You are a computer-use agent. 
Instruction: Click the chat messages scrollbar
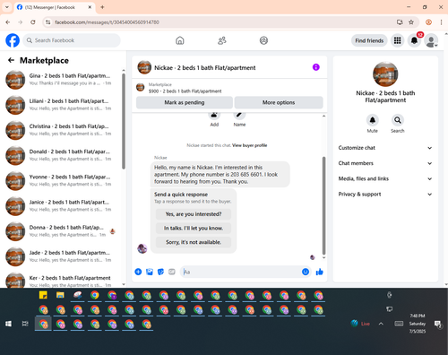(324, 205)
